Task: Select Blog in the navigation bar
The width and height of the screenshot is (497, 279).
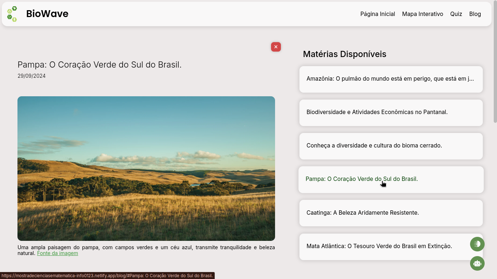Action: pyautogui.click(x=475, y=14)
